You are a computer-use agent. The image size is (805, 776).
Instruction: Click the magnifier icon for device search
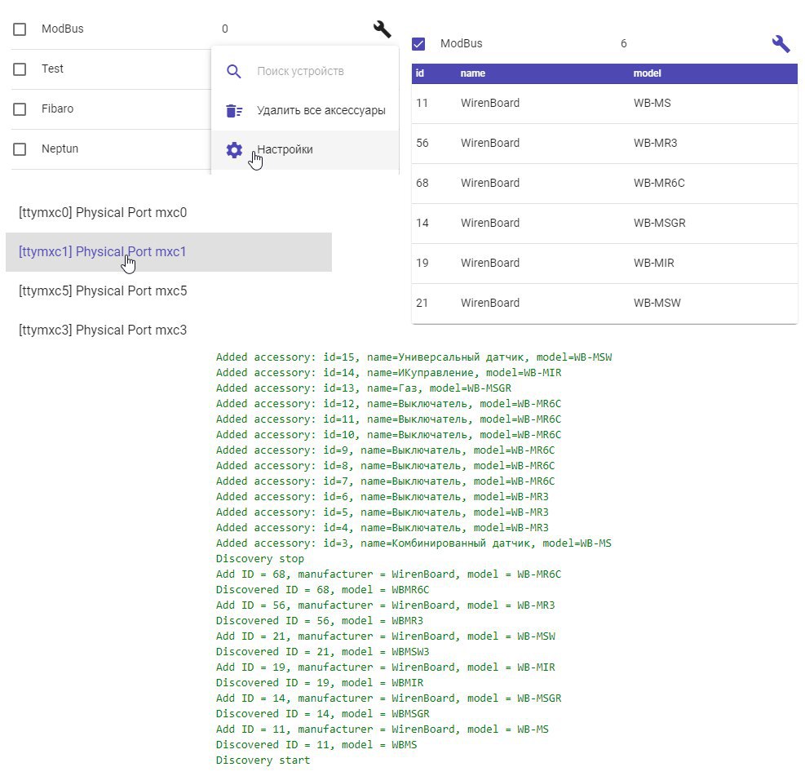coord(233,71)
